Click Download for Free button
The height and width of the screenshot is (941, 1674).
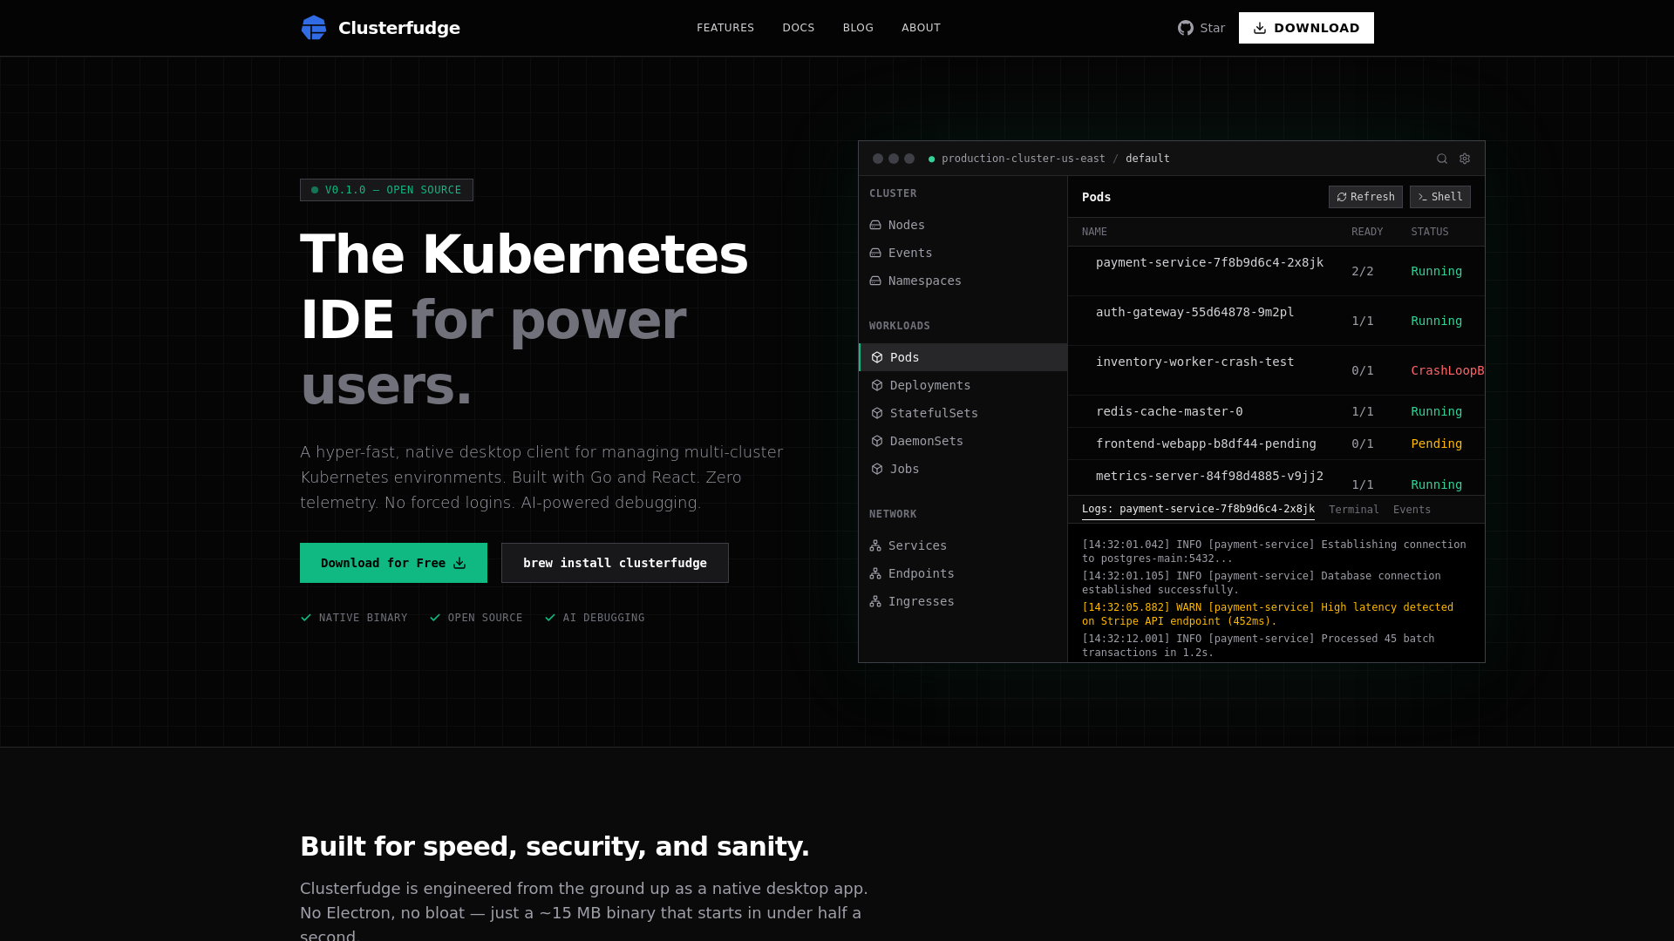click(x=393, y=563)
